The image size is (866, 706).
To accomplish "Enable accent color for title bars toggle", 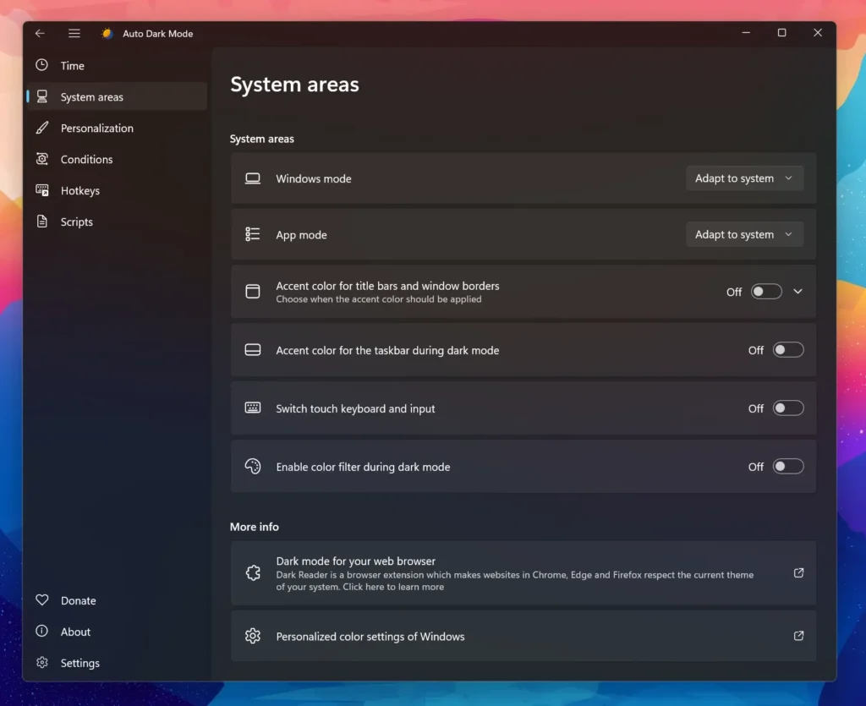I will tap(766, 292).
